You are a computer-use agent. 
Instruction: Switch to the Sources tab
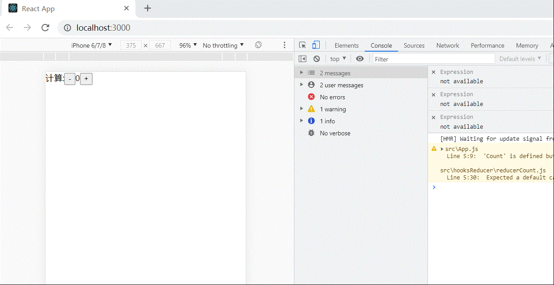pyautogui.click(x=414, y=45)
